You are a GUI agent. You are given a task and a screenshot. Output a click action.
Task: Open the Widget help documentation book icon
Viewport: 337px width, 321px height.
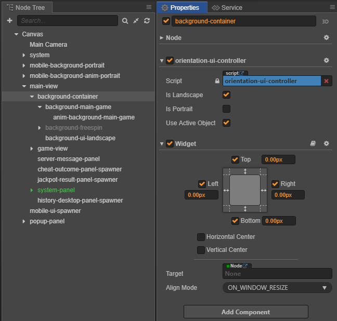pyautogui.click(x=313, y=143)
